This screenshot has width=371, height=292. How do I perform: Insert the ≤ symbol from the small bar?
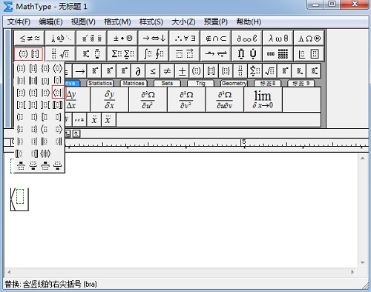[x=153, y=71]
